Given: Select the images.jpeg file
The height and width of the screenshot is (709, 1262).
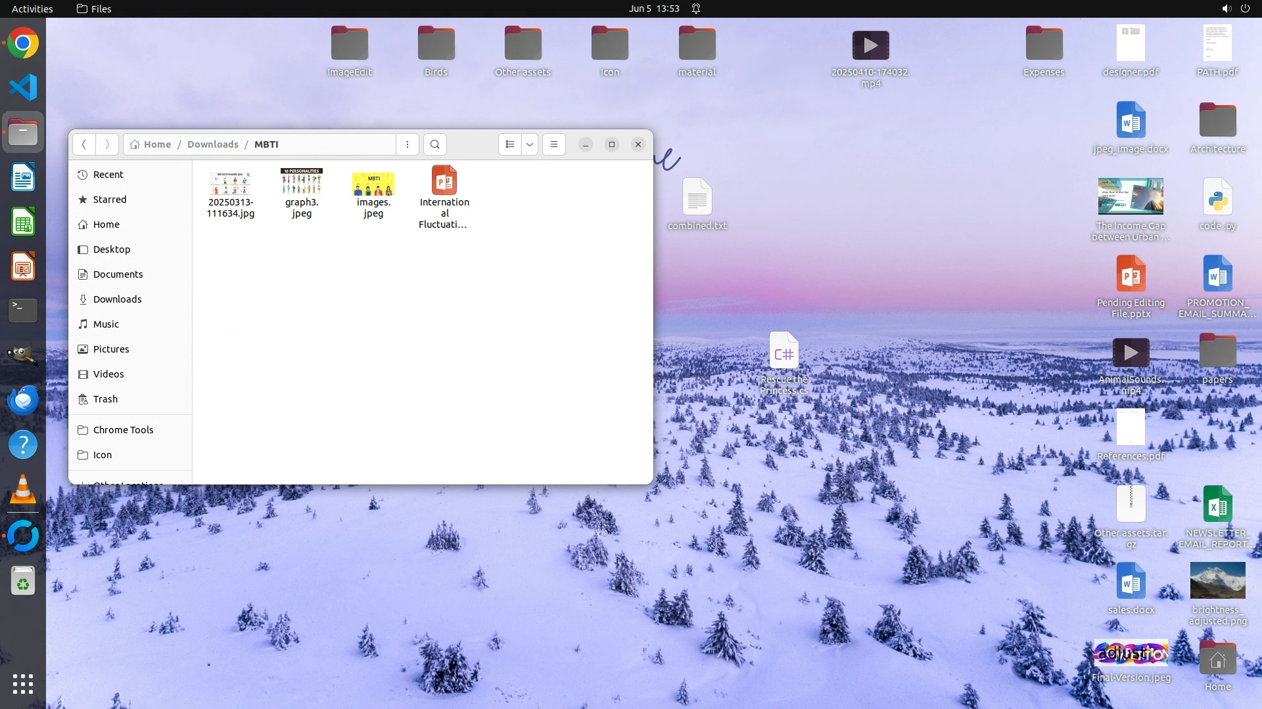Looking at the screenshot, I should click(373, 184).
